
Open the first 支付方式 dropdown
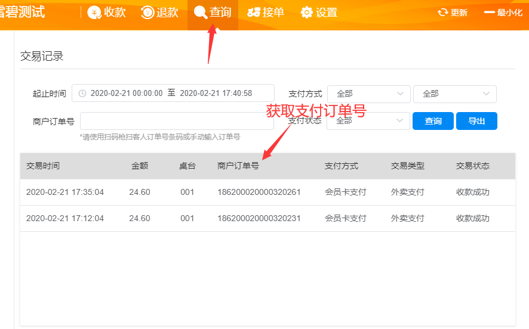[x=368, y=94]
